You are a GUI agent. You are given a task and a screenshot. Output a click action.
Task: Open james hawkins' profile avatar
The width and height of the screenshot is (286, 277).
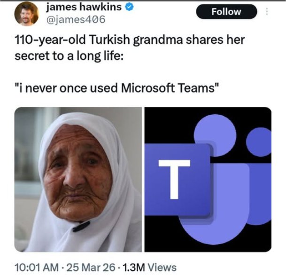(27, 14)
